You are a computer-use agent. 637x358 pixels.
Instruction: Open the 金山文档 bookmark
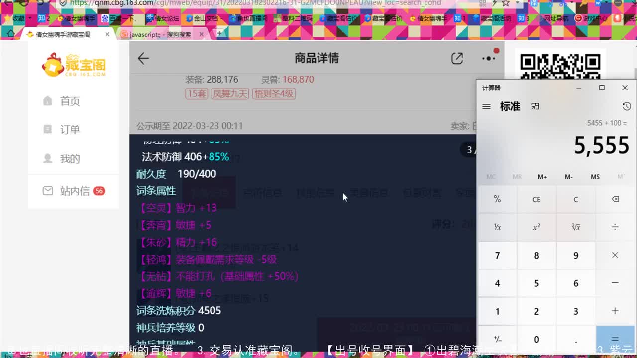point(204,18)
